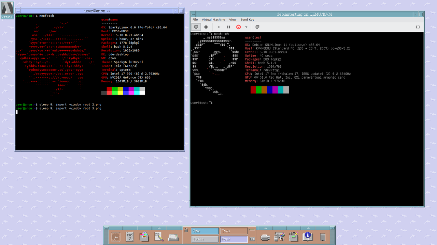Click 'sleep 9; import -window root 2.png' line
This screenshot has width=437, height=245.
[x=70, y=104]
